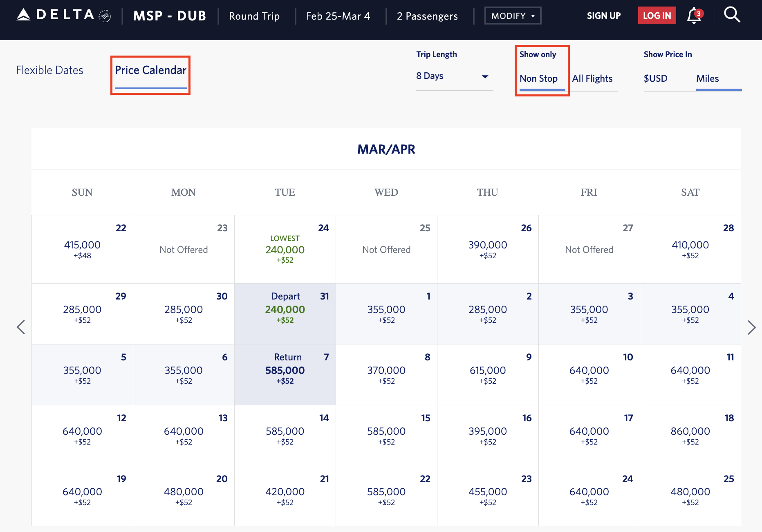Select April 7 as return date
Viewport: 762px width, 532px height.
coord(285,374)
